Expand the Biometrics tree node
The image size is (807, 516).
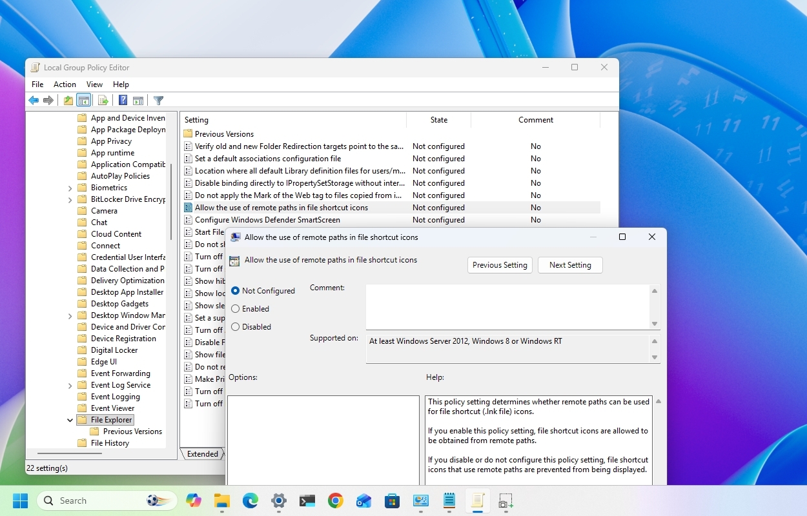(70, 188)
